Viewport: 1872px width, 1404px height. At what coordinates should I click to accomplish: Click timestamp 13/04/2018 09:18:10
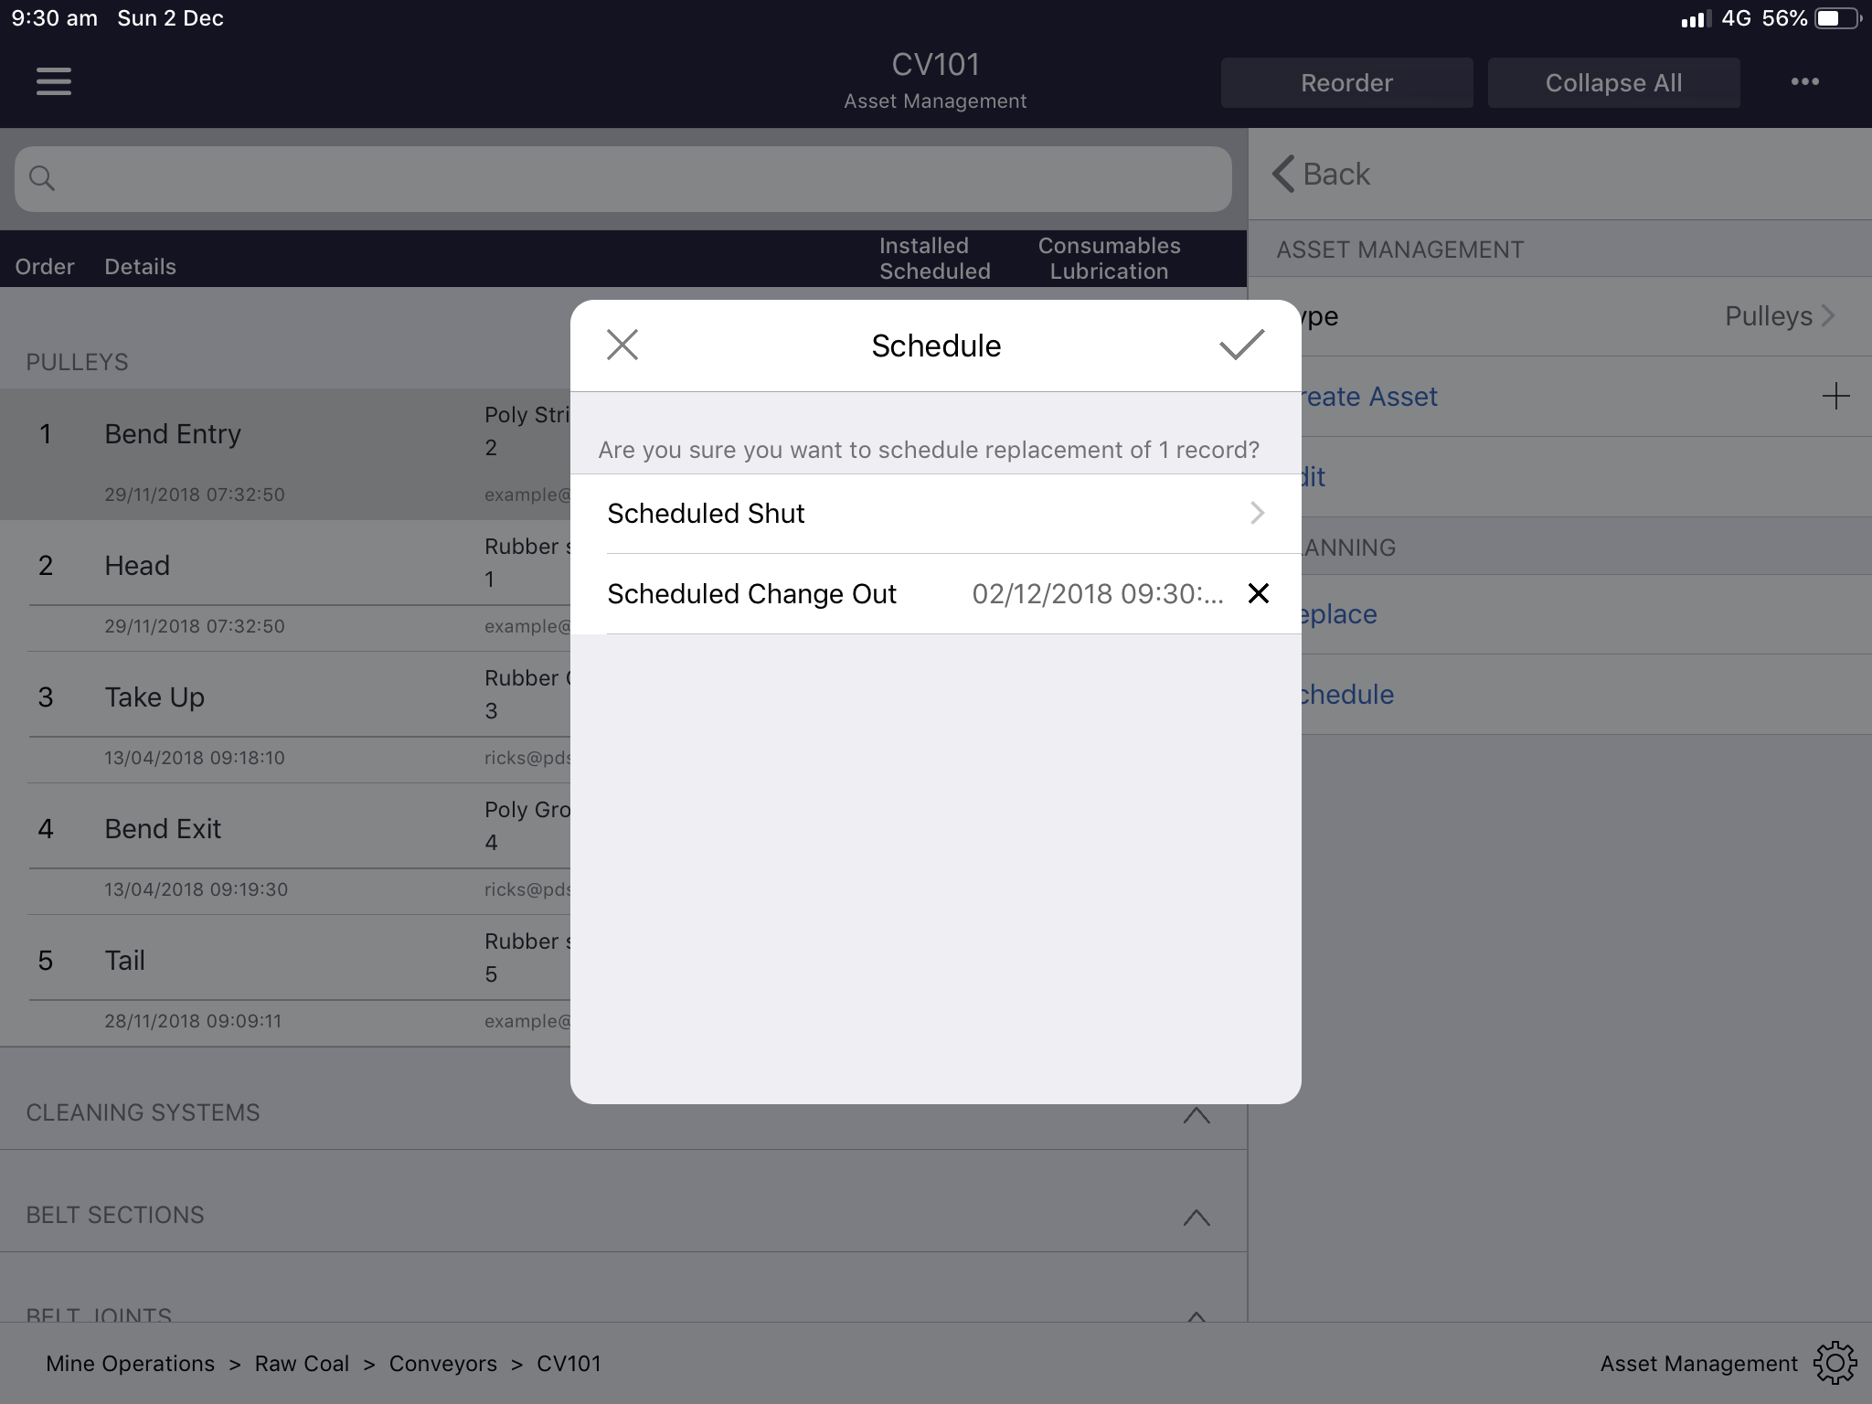(x=195, y=758)
